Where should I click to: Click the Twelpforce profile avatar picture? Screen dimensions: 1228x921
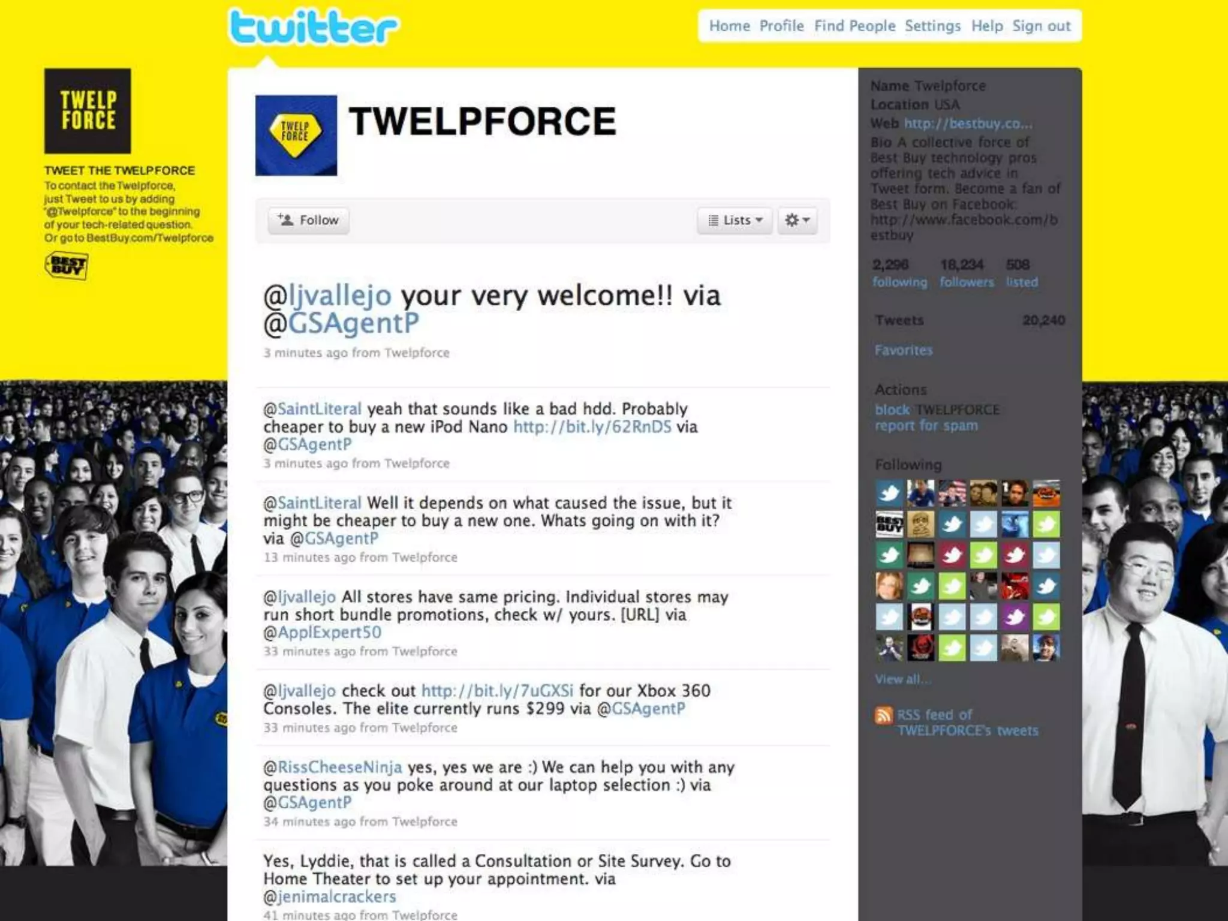(x=296, y=136)
